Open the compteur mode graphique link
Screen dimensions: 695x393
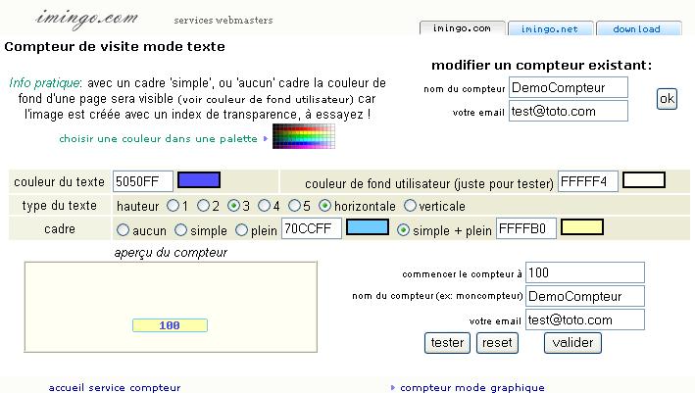pyautogui.click(x=472, y=387)
